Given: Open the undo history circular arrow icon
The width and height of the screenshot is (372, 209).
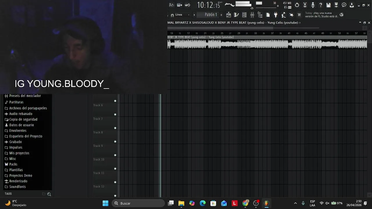Looking at the screenshot, I should (x=297, y=5).
